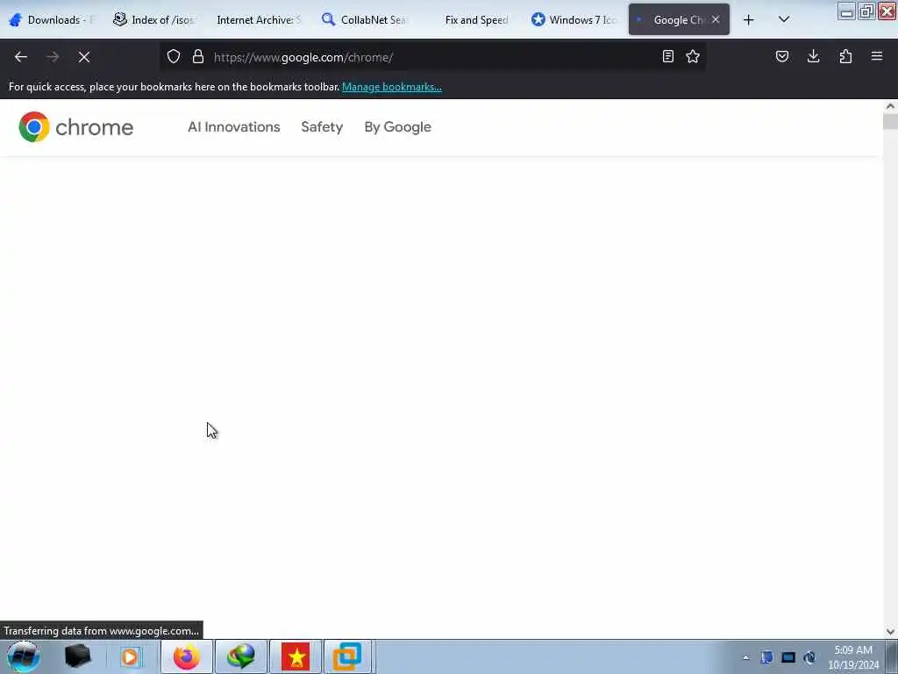List all tabs dropdown arrow
This screenshot has width=898, height=674.
784,19
